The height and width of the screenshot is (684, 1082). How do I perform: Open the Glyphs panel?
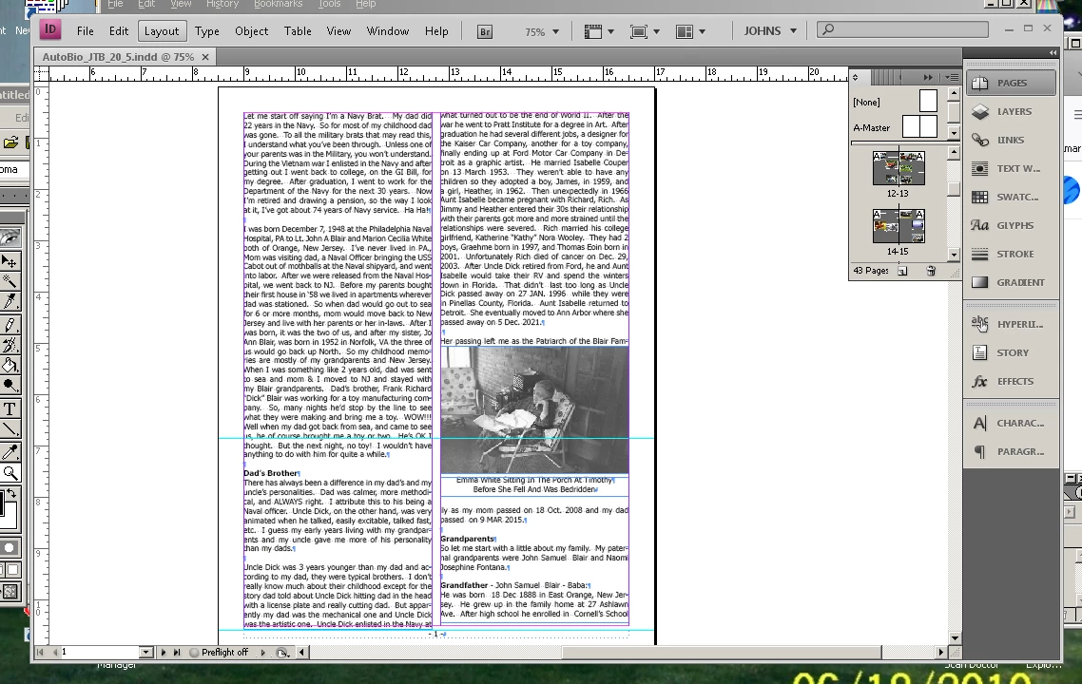click(1011, 225)
